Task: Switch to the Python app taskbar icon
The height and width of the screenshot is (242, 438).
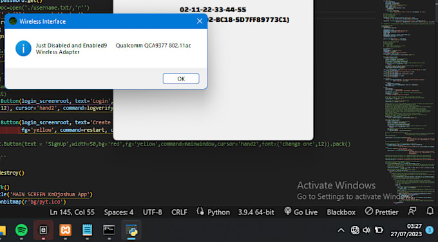Action: click(131, 230)
